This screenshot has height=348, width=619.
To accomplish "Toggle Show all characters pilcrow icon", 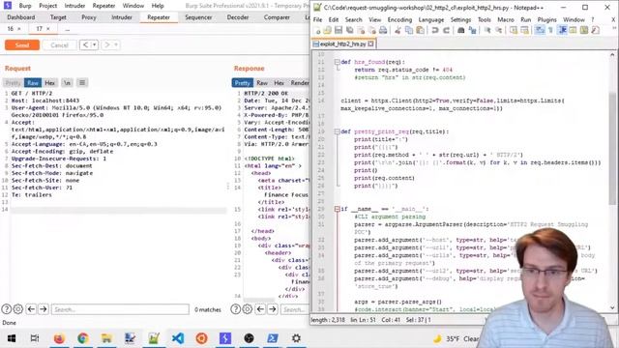I will click(x=550, y=30).
